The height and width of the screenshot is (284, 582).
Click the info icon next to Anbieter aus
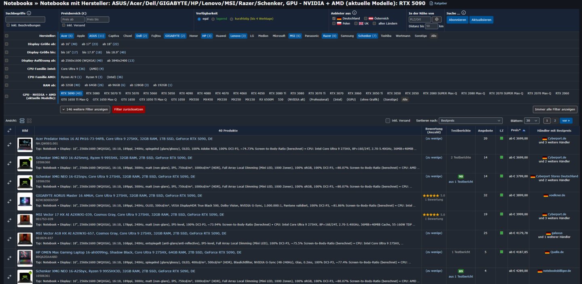pyautogui.click(x=354, y=13)
